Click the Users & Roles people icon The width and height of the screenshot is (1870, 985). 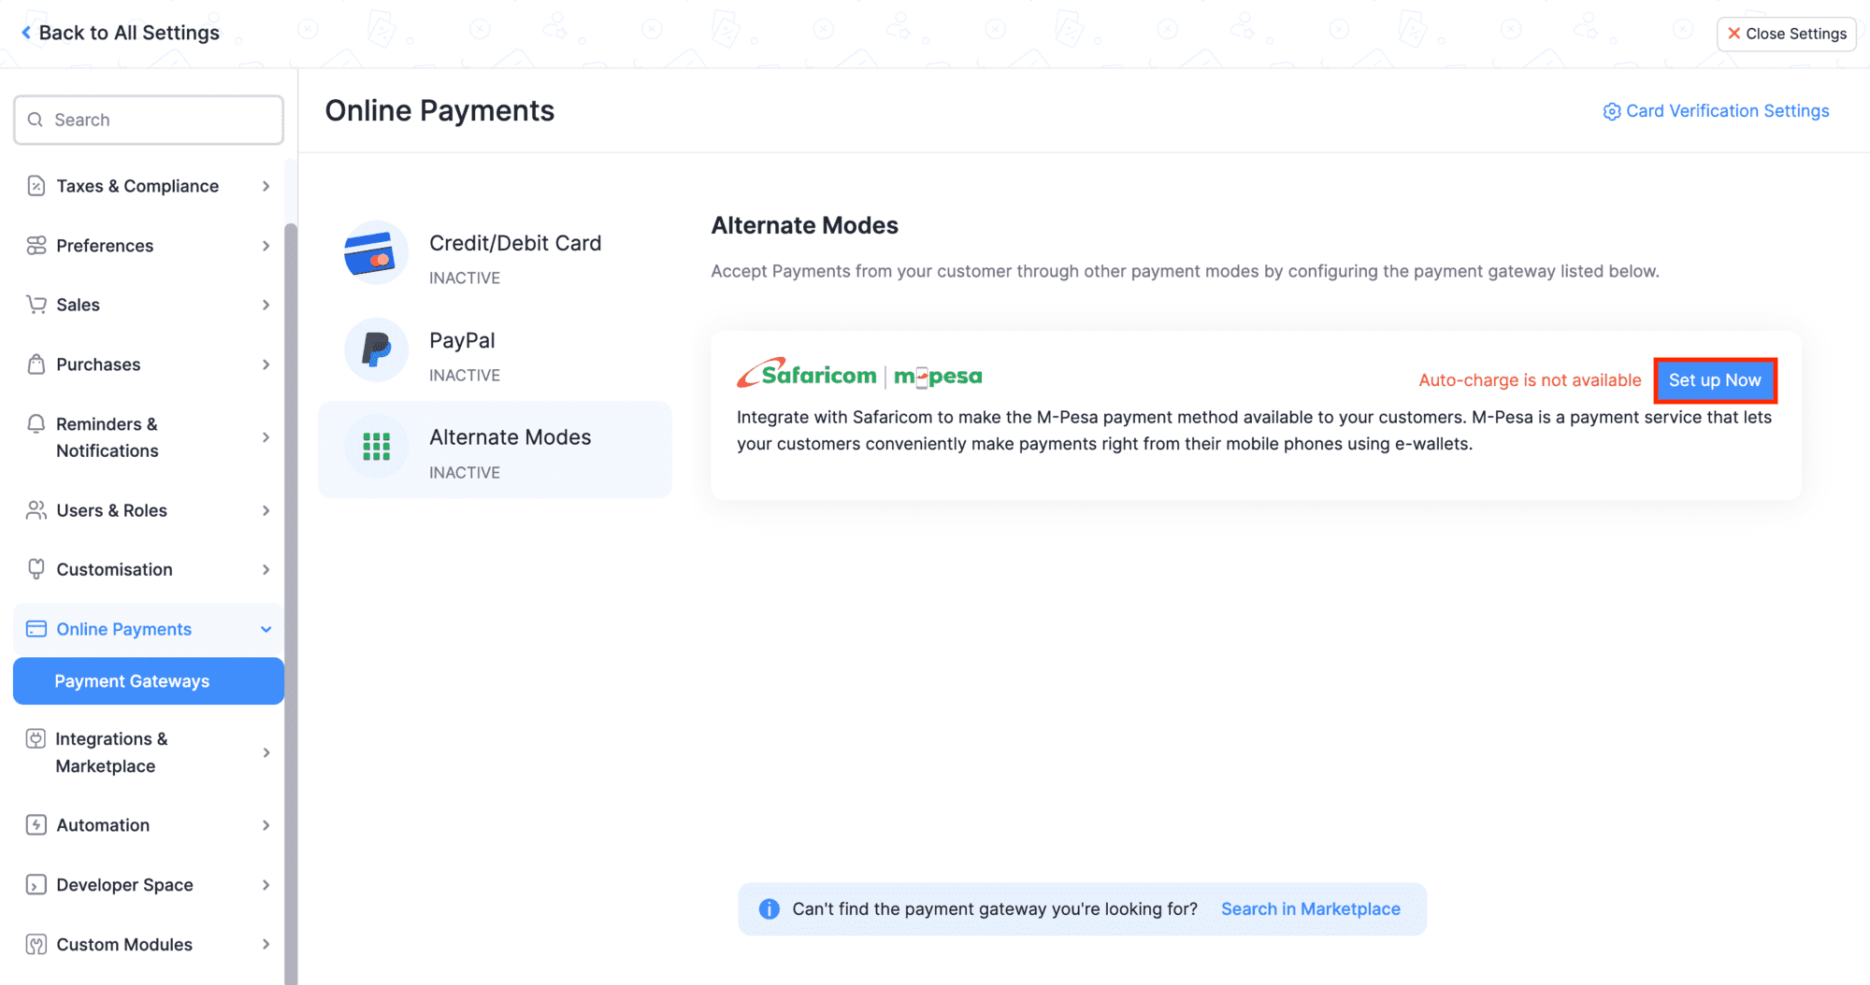click(x=36, y=510)
